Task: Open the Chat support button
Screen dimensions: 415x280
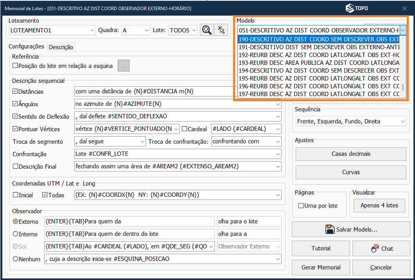Action: [x=381, y=248]
